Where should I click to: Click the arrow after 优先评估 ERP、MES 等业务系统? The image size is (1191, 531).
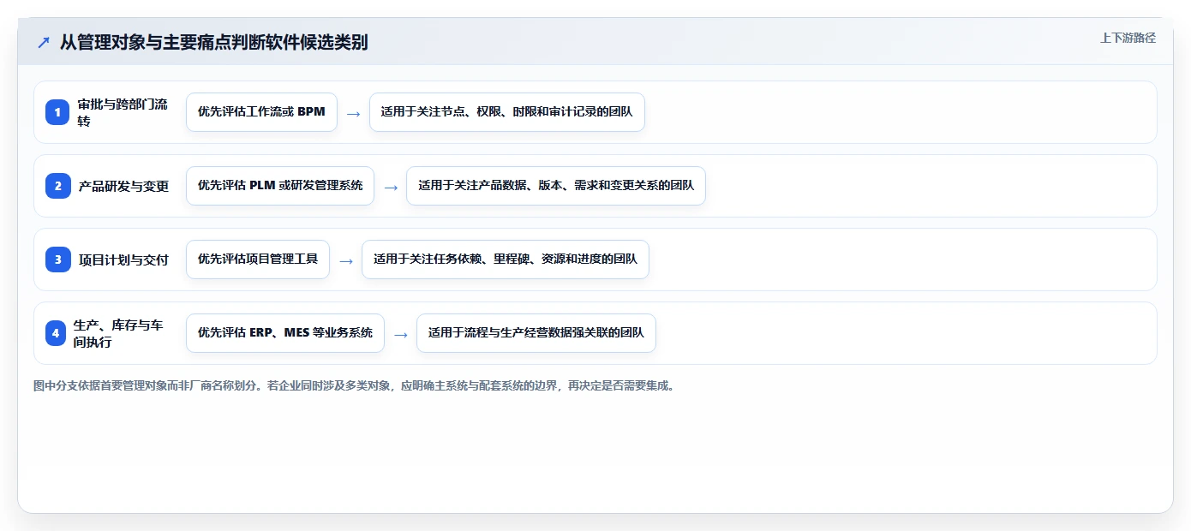point(400,334)
